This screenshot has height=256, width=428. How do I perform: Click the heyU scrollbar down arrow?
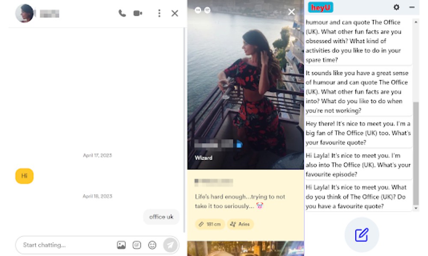416,208
